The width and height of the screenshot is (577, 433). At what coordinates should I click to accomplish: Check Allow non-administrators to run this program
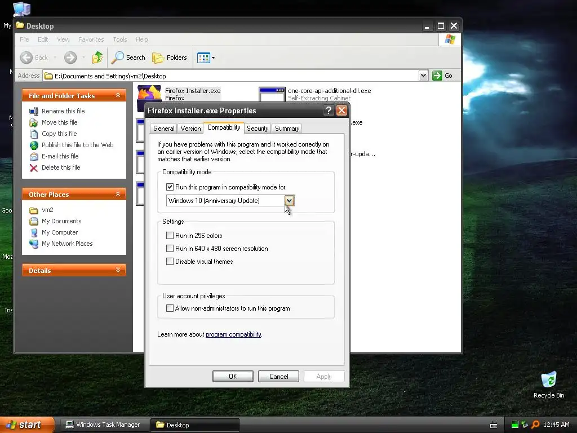[x=170, y=308]
